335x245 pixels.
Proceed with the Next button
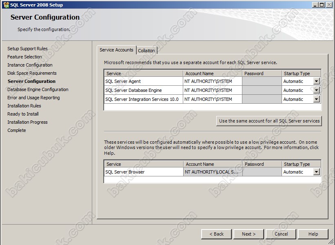[248, 234]
